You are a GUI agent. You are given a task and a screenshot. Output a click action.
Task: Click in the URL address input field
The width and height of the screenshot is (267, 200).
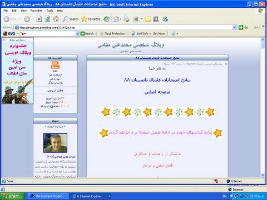tap(123, 27)
